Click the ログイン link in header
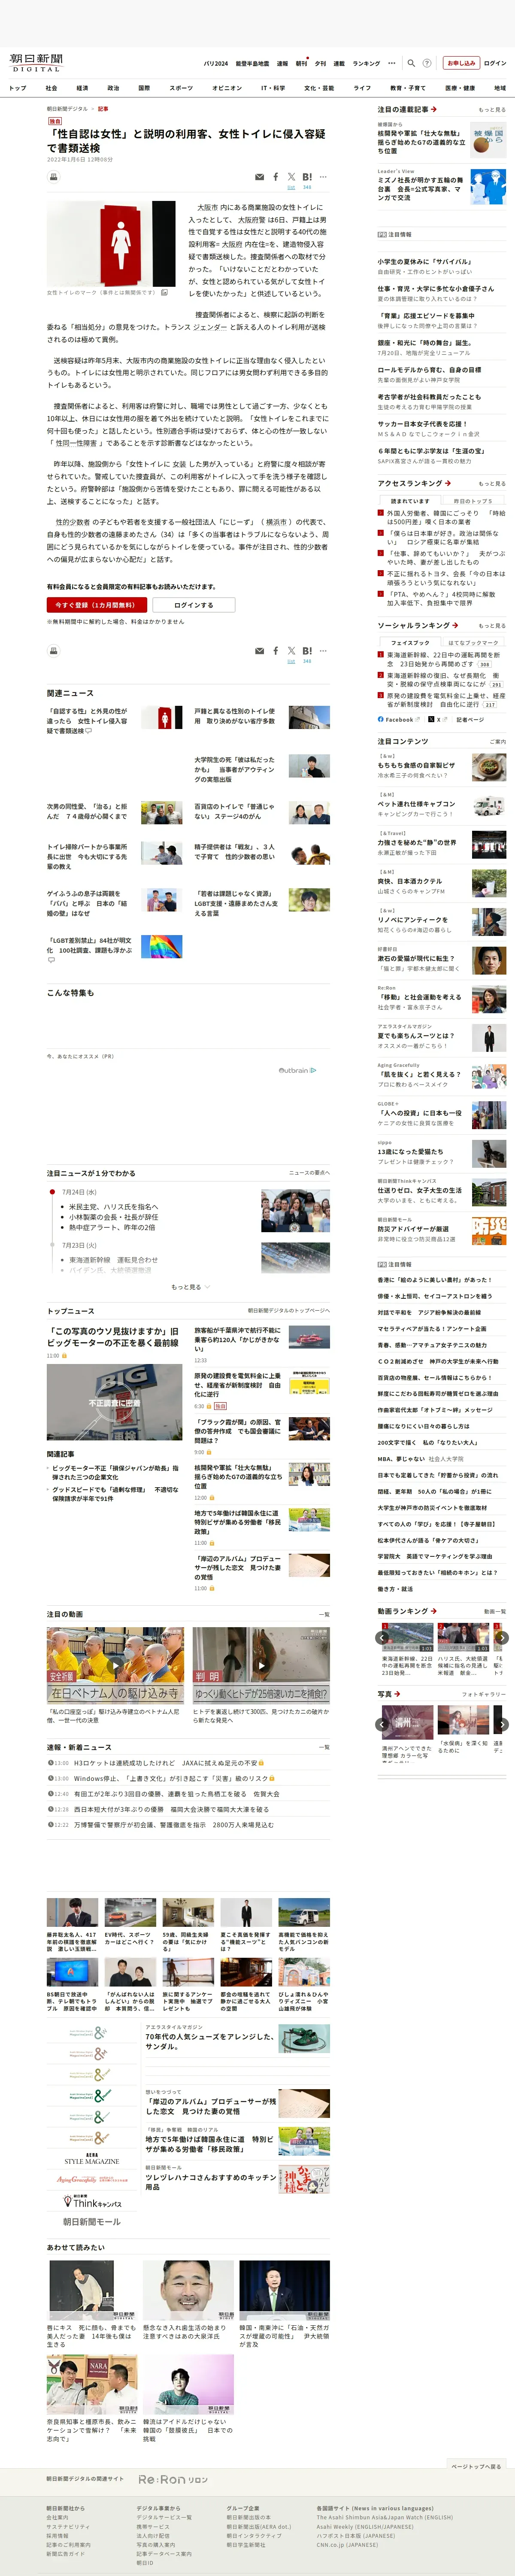Image resolution: width=515 pixels, height=2576 pixels. (x=495, y=63)
